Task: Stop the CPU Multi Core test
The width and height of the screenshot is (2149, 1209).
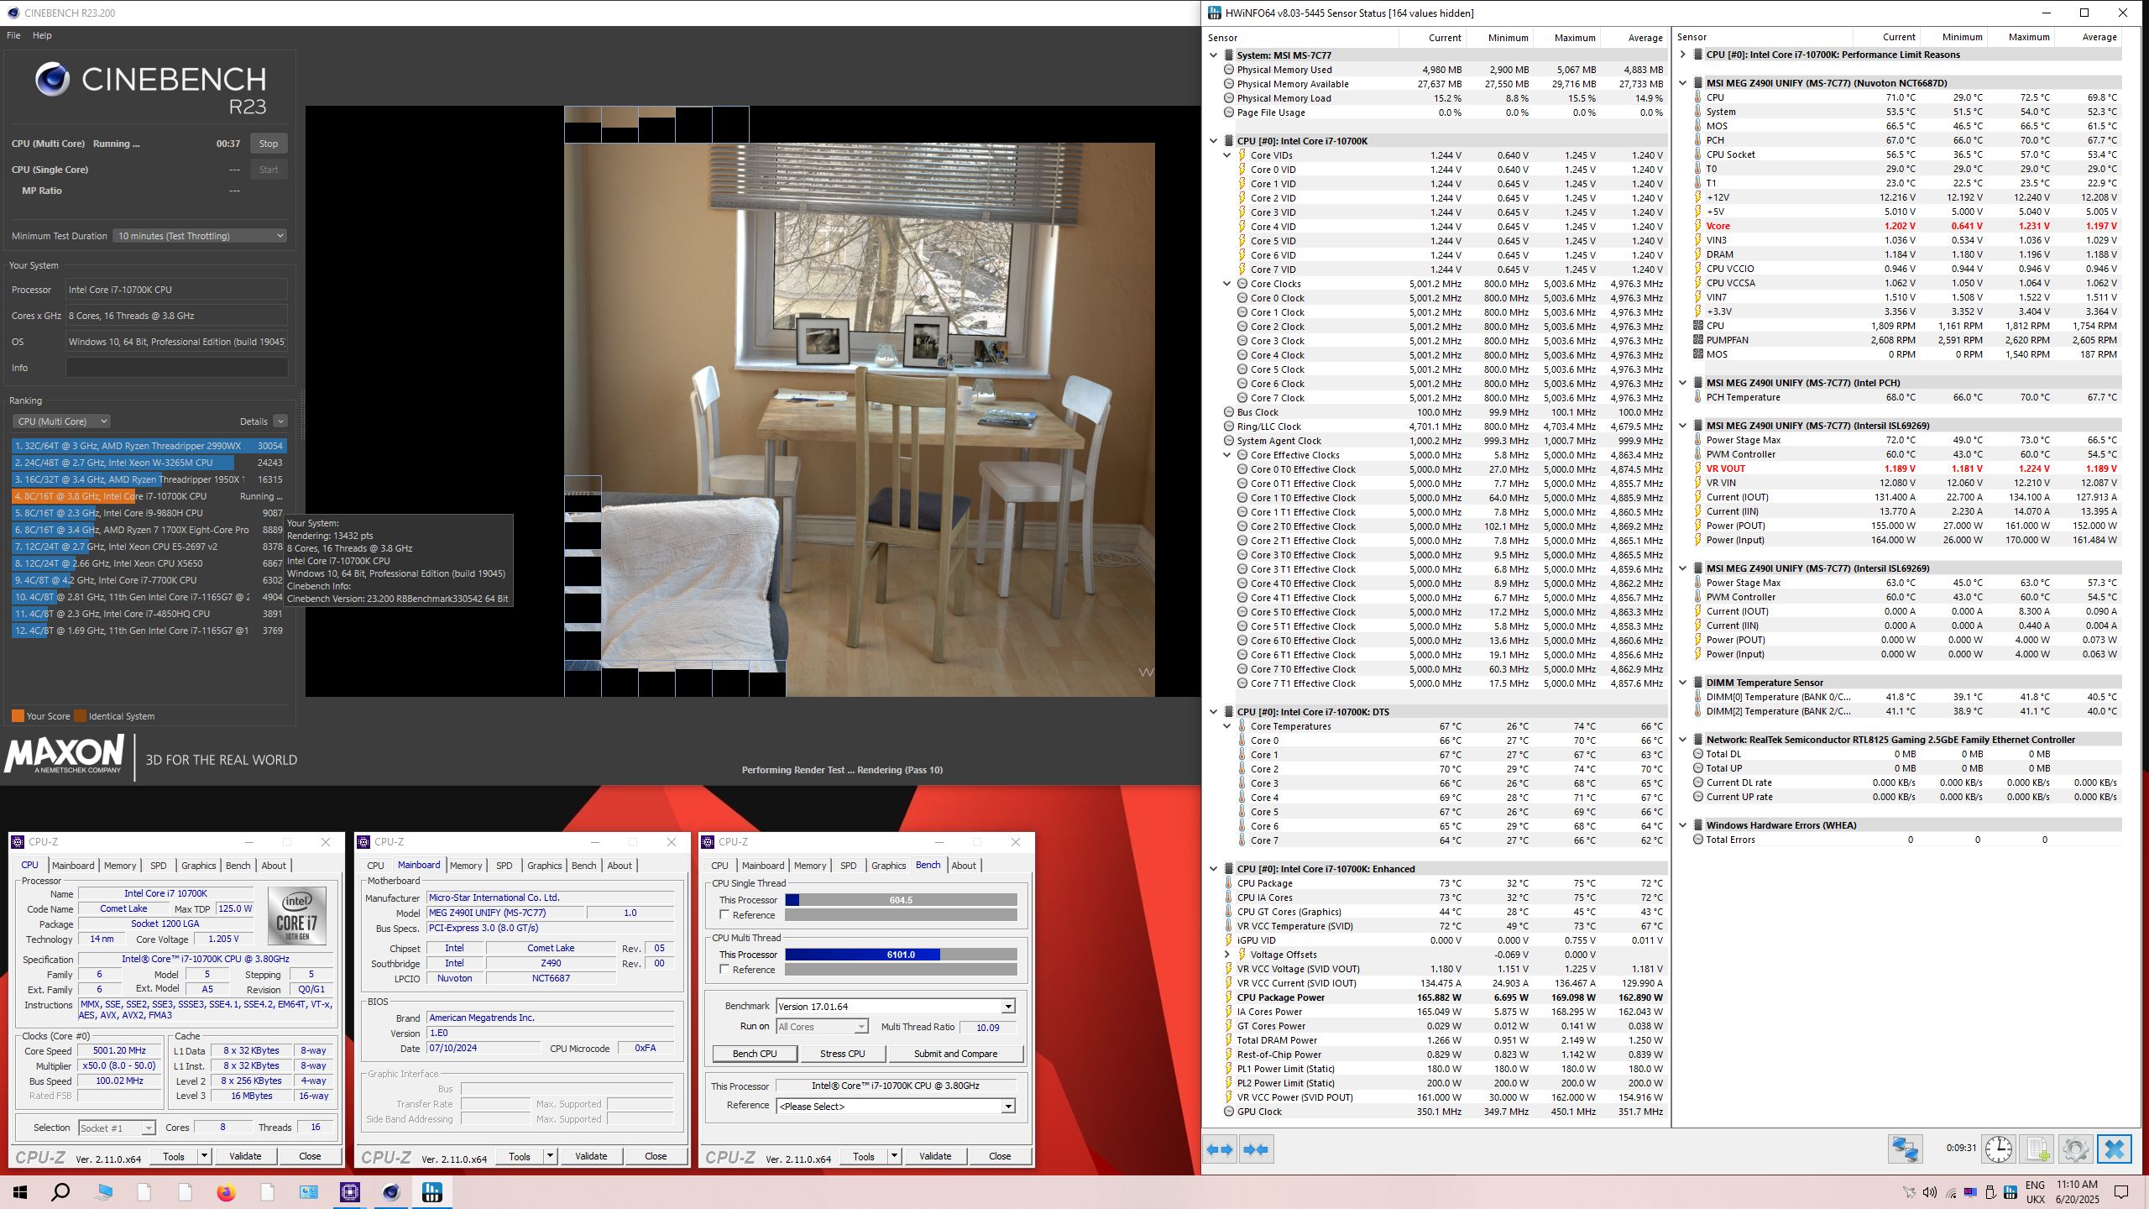Action: point(269,144)
